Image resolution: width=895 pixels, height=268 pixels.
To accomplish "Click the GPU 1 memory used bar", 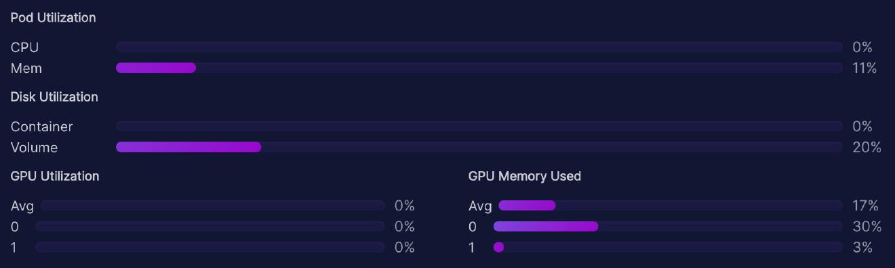I will tap(668, 247).
